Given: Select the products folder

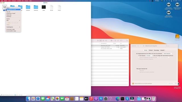Looking at the screenshot, I should pyautogui.click(x=28, y=7).
